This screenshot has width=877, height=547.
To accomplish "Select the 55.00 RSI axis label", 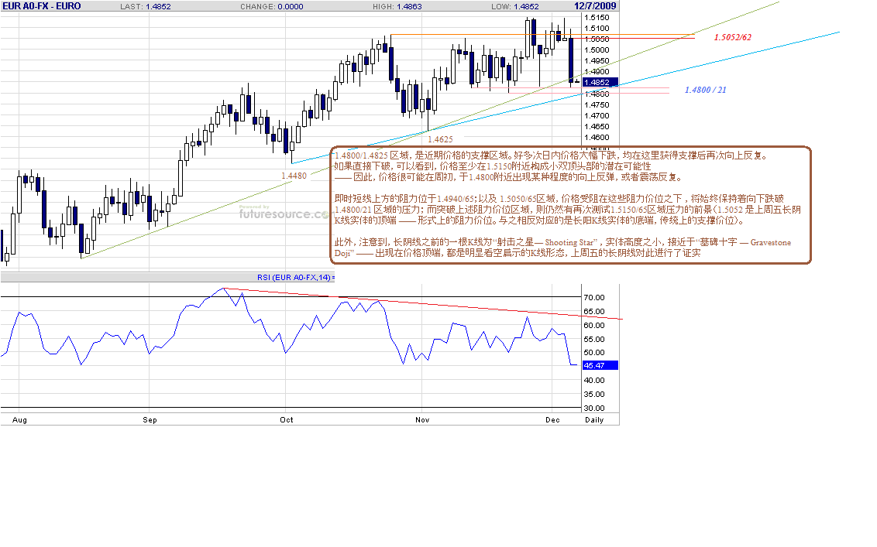I will point(594,340).
